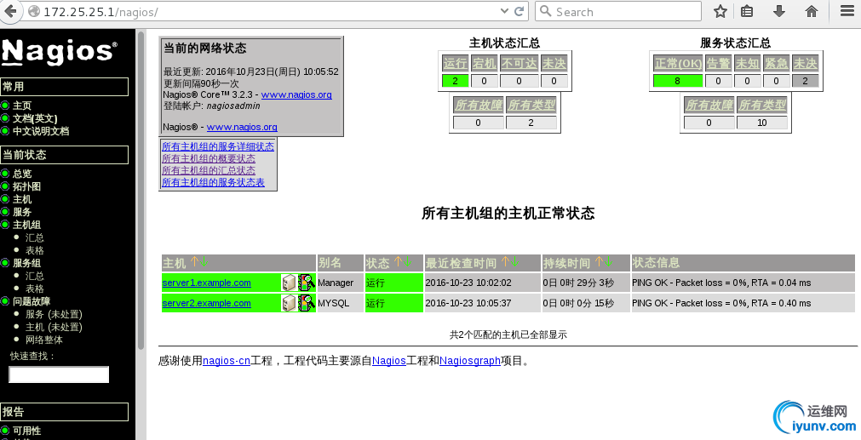Open host detail icon for server1.example.com

[x=289, y=283]
